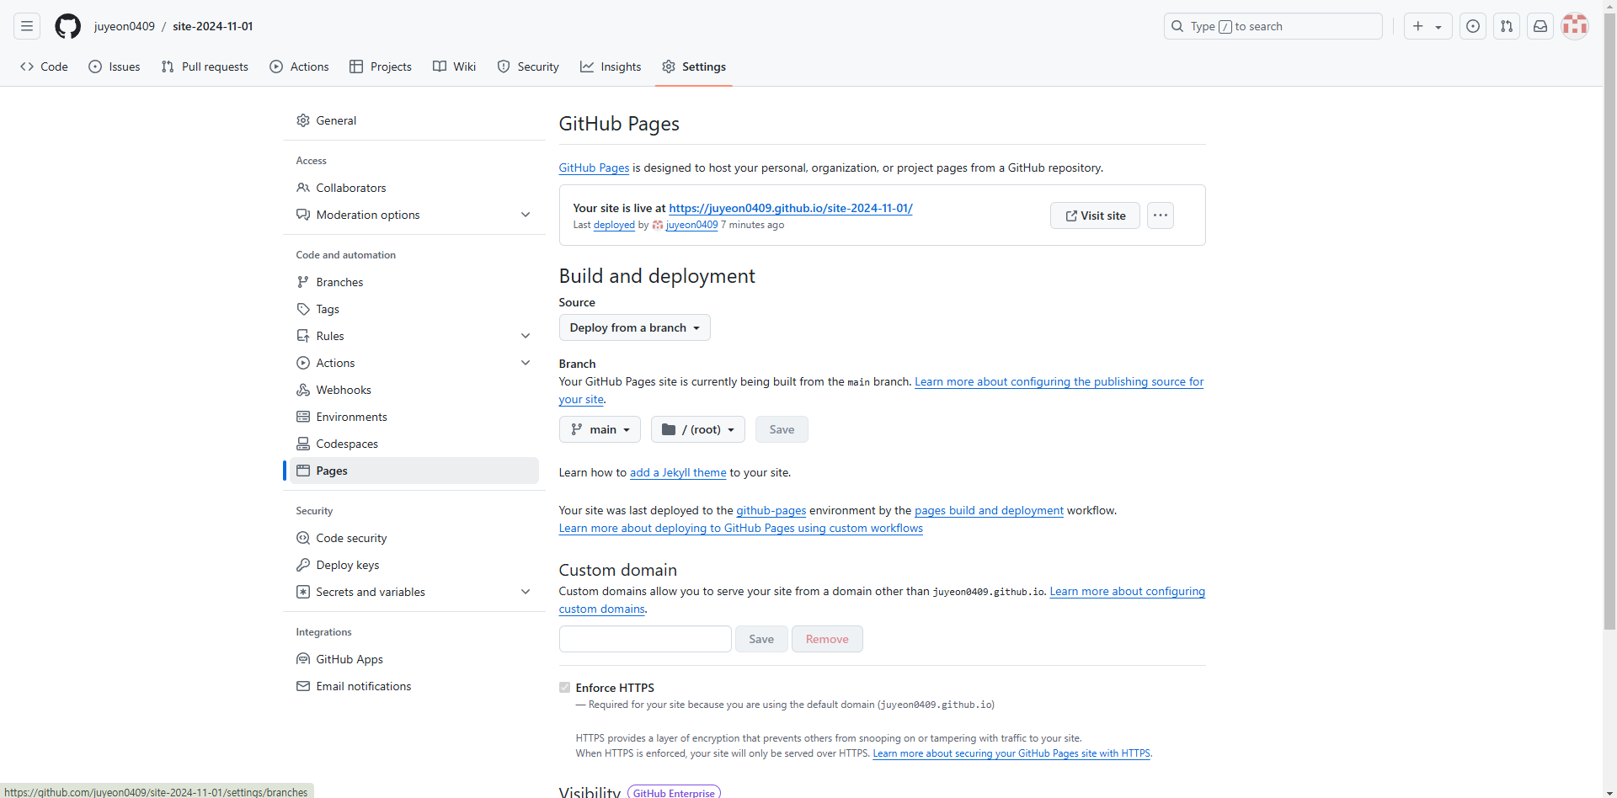
Task: Switch to the Pull requests tab
Action: point(205,66)
